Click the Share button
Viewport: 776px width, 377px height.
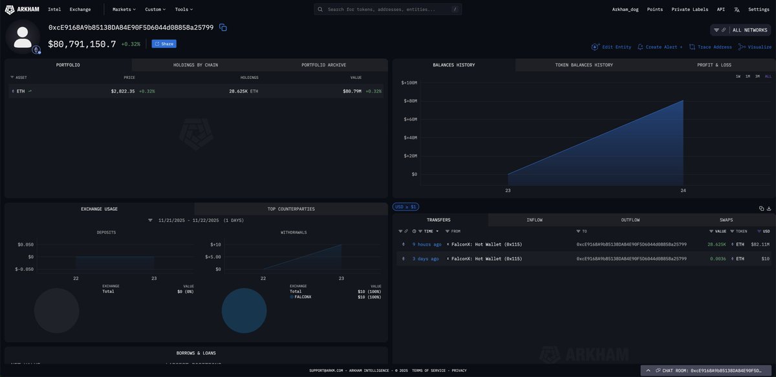(x=162, y=42)
